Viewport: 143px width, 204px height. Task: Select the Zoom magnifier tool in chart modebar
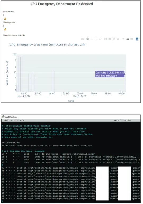(88, 39)
